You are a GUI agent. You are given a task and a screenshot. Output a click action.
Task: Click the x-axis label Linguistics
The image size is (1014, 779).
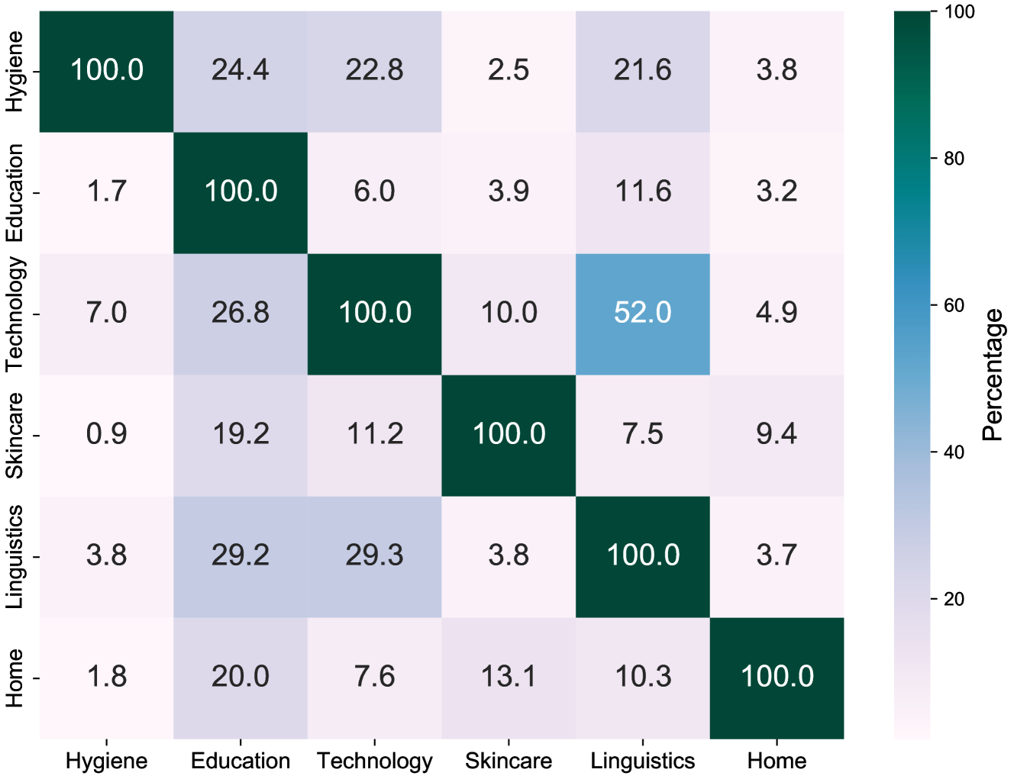click(x=642, y=761)
